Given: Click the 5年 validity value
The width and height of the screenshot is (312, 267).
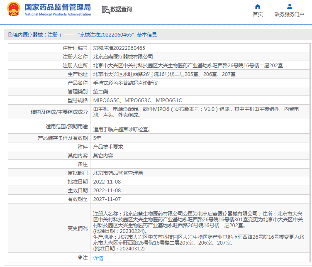Looking at the screenshot, I should (97, 138).
